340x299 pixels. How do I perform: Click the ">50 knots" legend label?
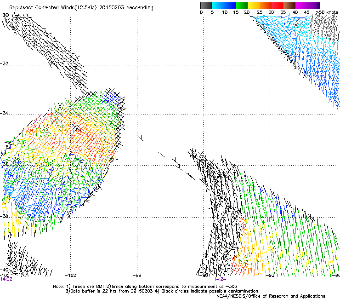click(x=327, y=12)
